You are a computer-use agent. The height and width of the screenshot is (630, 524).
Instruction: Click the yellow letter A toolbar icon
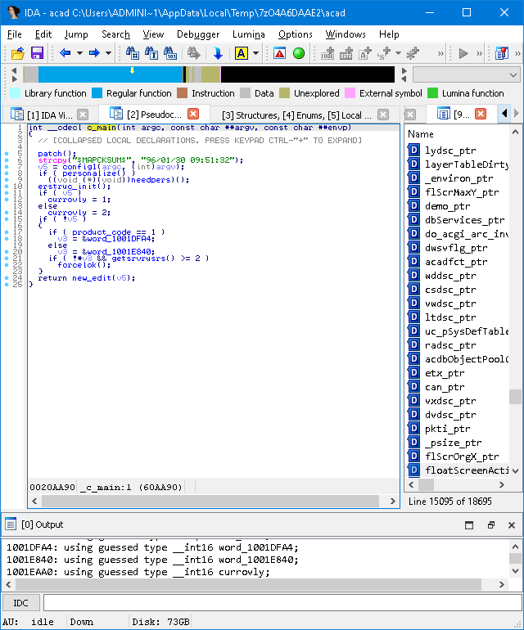point(242,53)
